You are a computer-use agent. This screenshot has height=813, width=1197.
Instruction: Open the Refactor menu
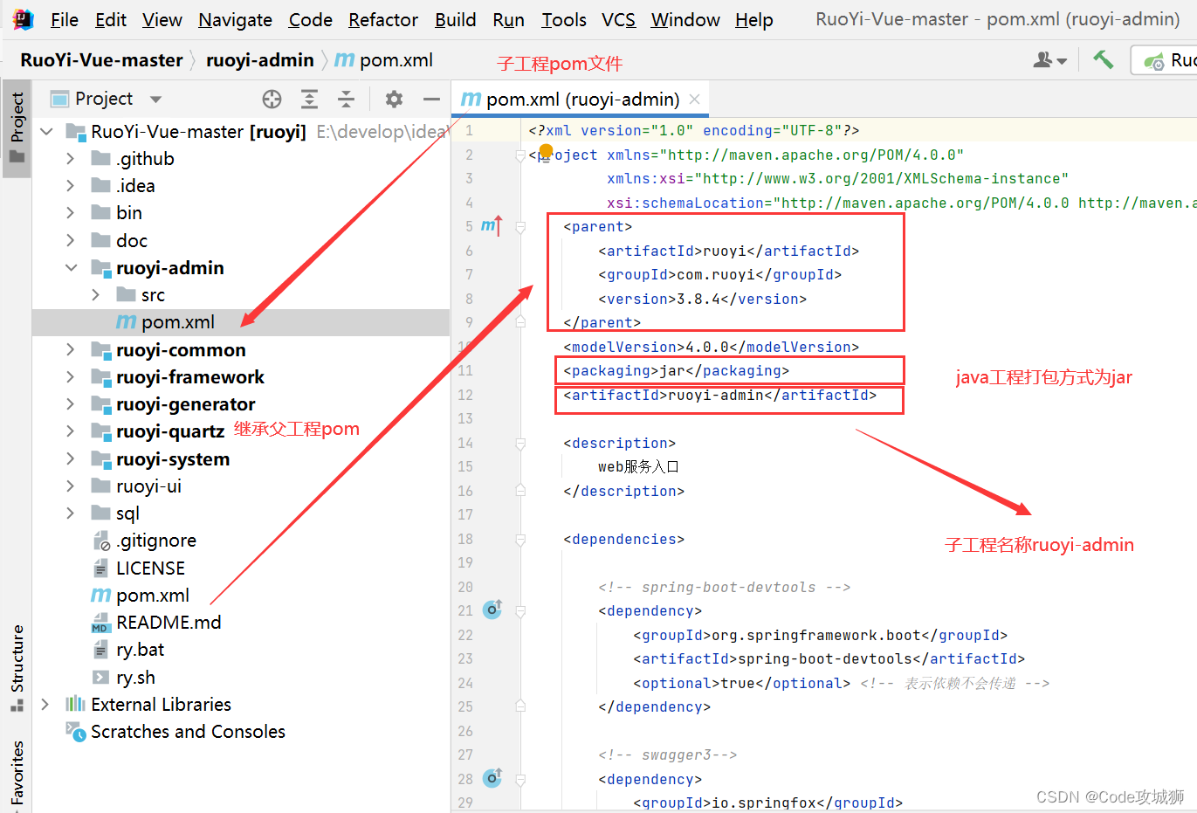383,19
